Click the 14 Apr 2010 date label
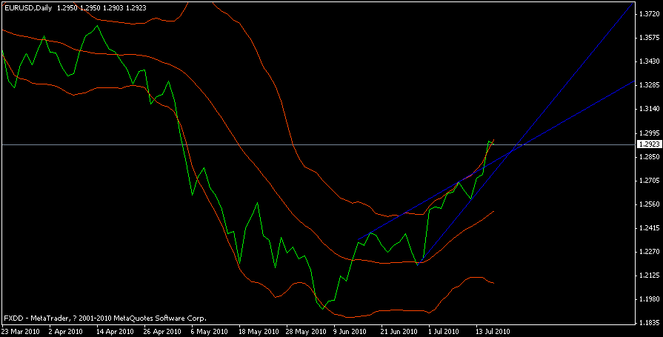 tap(115, 332)
